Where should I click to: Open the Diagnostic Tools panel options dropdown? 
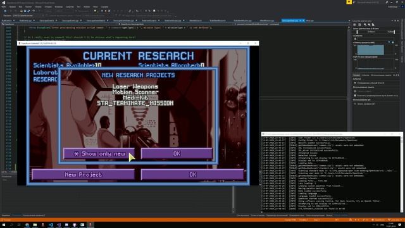(392, 21)
